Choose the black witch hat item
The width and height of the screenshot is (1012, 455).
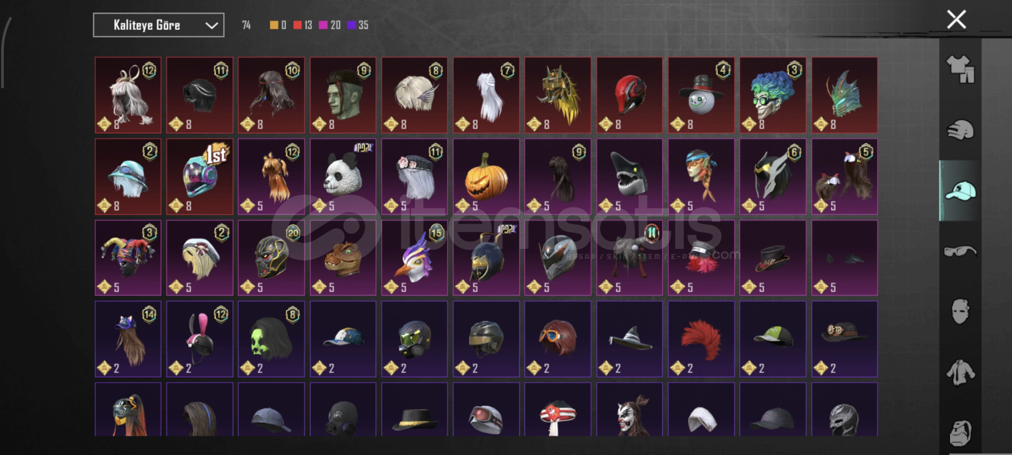click(x=629, y=339)
